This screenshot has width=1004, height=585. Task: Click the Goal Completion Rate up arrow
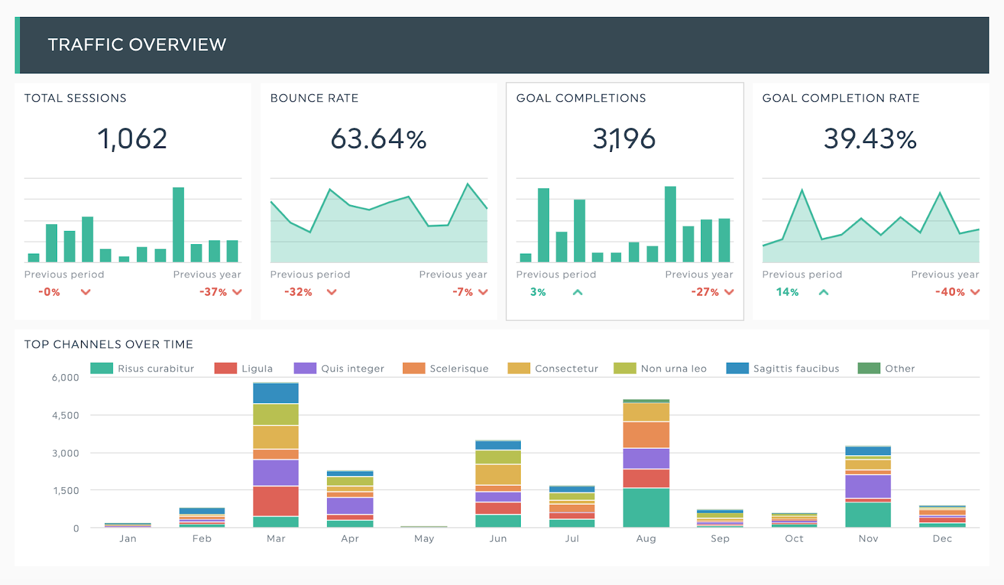point(824,292)
